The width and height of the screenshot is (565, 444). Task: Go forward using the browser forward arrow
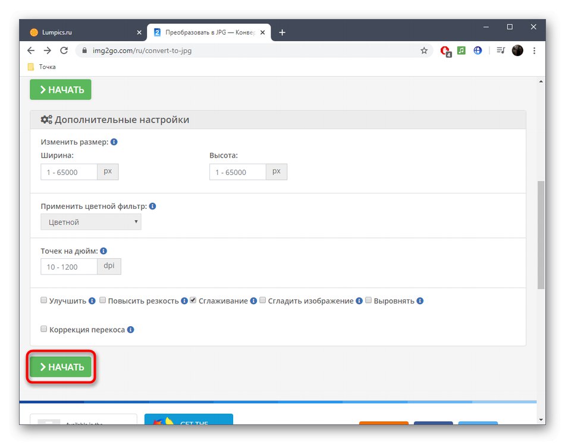(47, 51)
